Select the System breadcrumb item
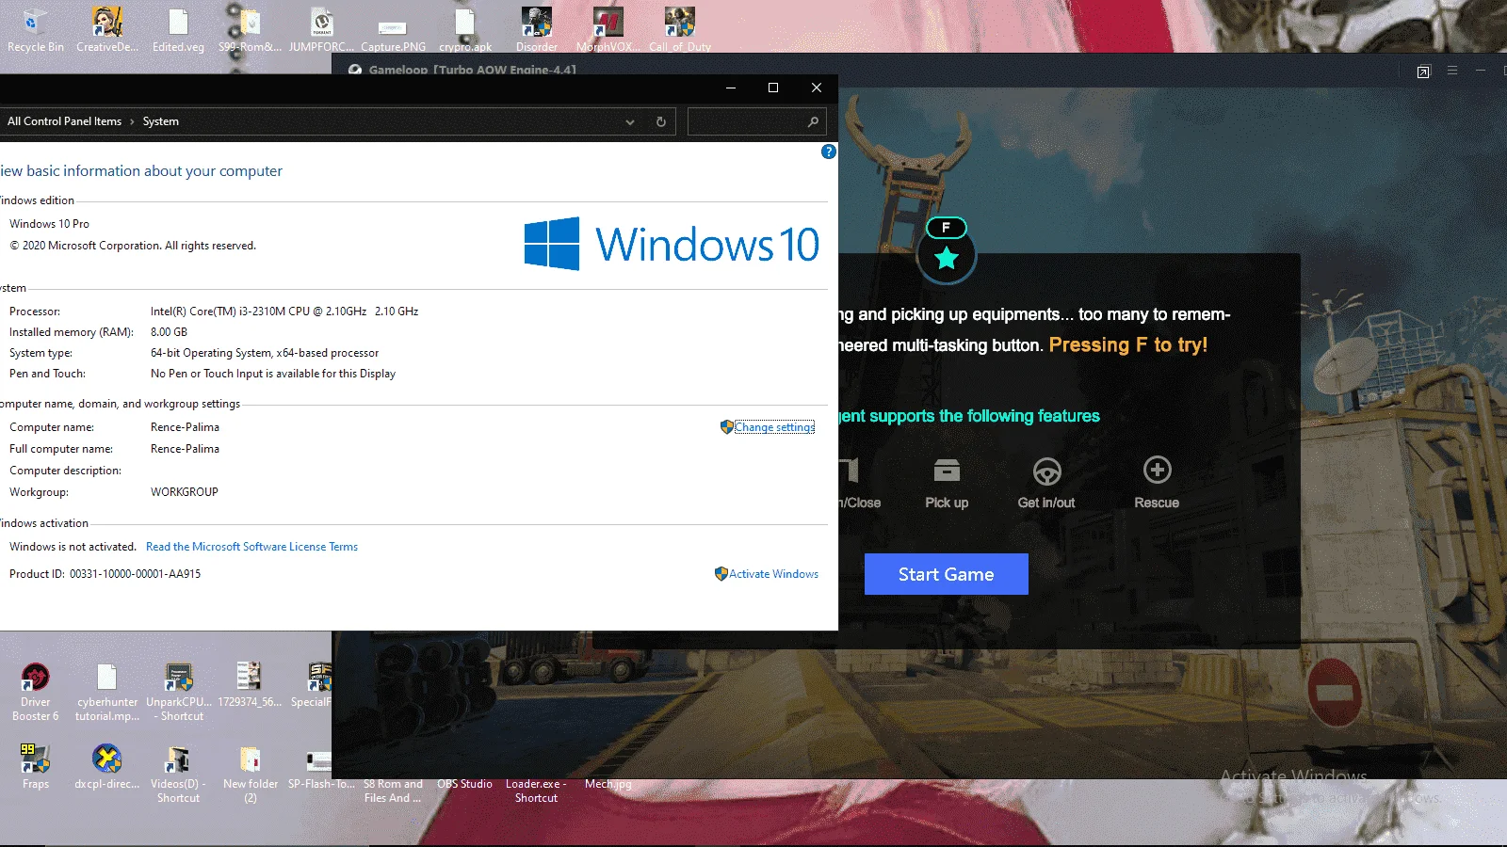This screenshot has height=847, width=1507. coord(161,121)
